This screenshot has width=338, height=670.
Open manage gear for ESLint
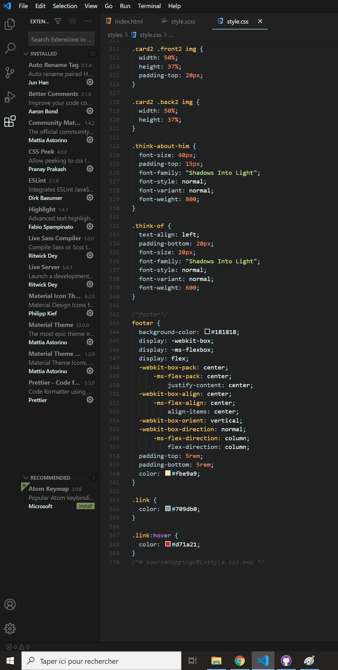coord(90,197)
